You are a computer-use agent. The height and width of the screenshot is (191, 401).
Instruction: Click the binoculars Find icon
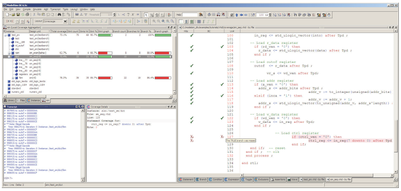[x=59, y=15]
